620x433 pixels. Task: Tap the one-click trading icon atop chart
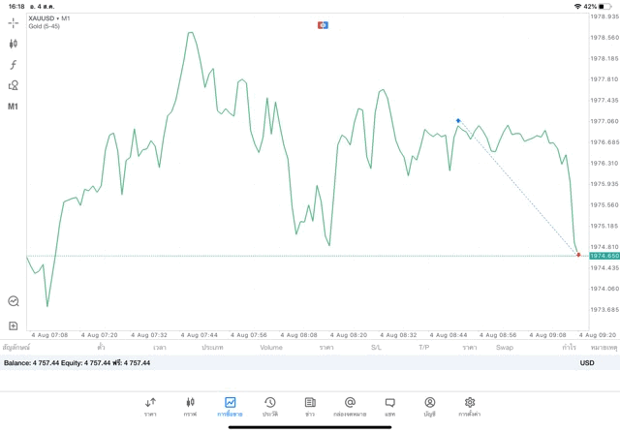pyautogui.click(x=323, y=24)
